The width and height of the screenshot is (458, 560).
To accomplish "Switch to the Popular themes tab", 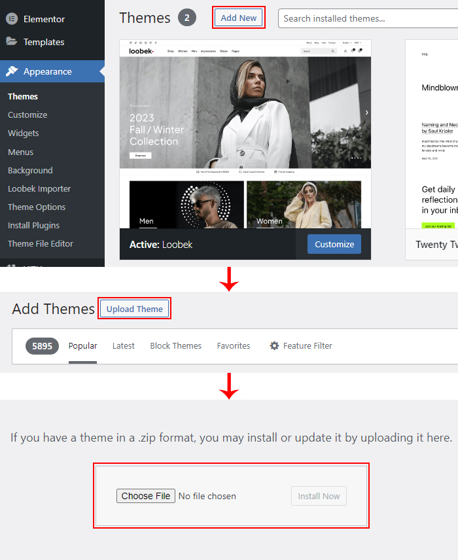I will pyautogui.click(x=82, y=345).
